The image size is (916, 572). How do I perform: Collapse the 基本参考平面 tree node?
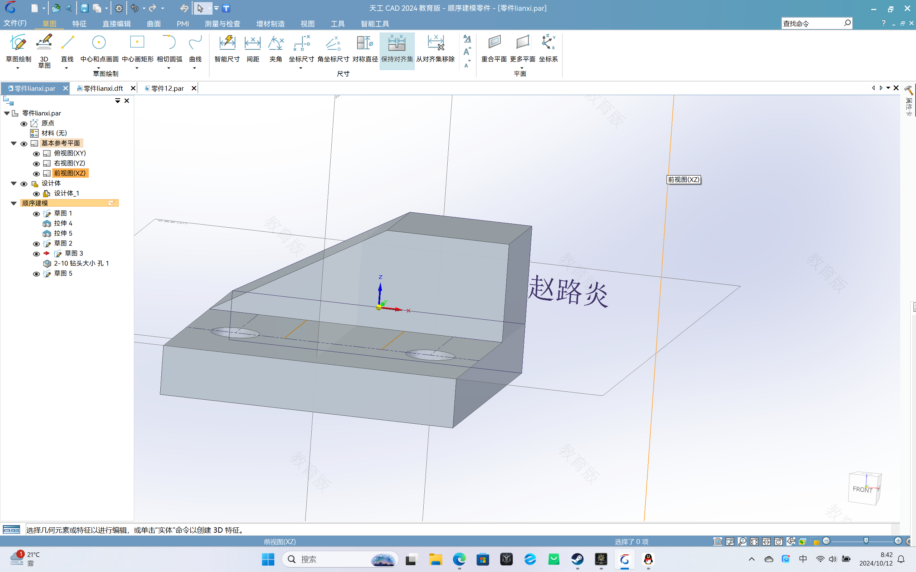[x=14, y=143]
